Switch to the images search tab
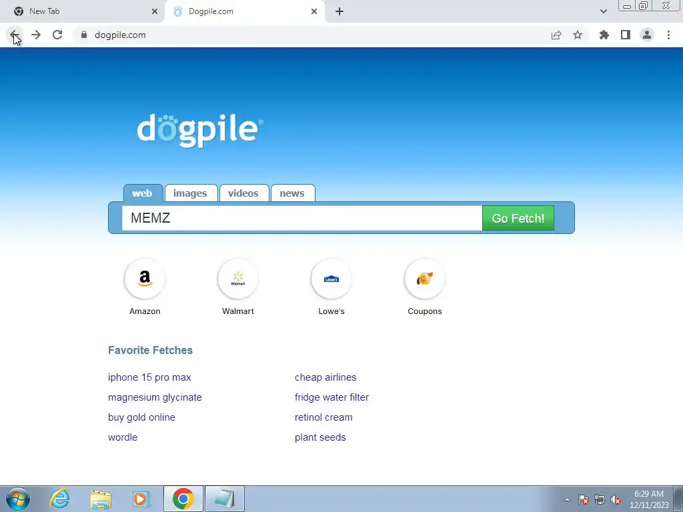This screenshot has width=683, height=512. (190, 193)
